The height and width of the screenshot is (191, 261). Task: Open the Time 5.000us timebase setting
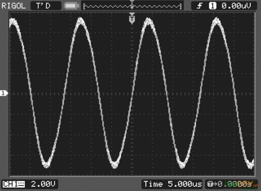(x=172, y=184)
